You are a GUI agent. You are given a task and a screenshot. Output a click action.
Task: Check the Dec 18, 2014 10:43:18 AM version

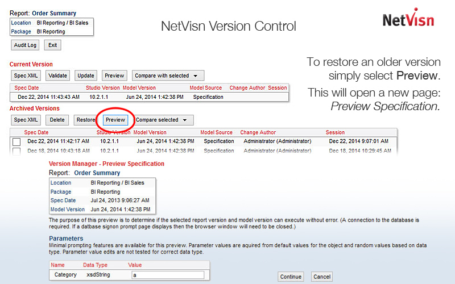click(x=16, y=151)
